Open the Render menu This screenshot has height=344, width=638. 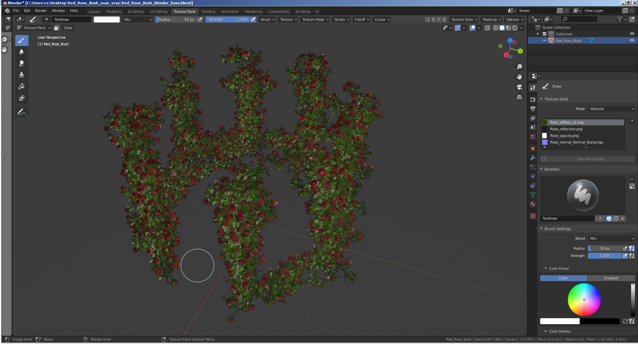pyautogui.click(x=41, y=11)
